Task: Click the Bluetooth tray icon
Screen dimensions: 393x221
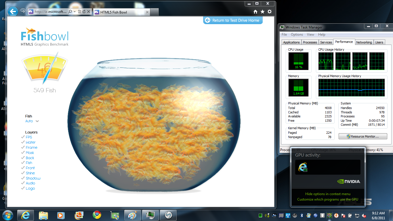Action: coord(302,215)
